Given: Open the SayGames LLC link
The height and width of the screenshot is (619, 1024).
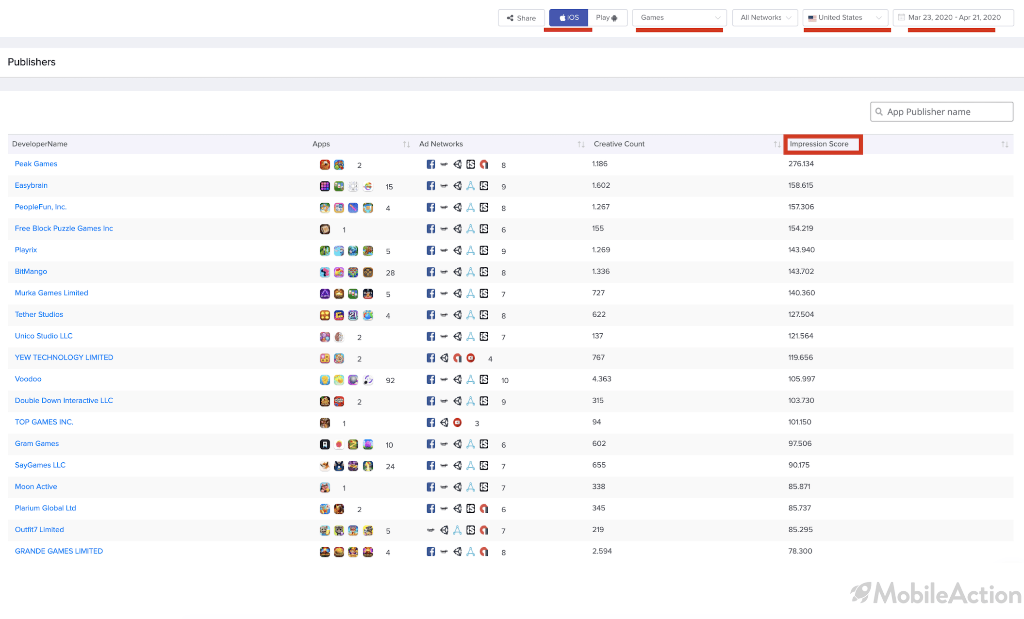Looking at the screenshot, I should coord(40,465).
